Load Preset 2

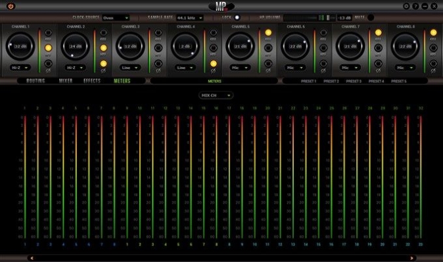pyautogui.click(x=331, y=81)
